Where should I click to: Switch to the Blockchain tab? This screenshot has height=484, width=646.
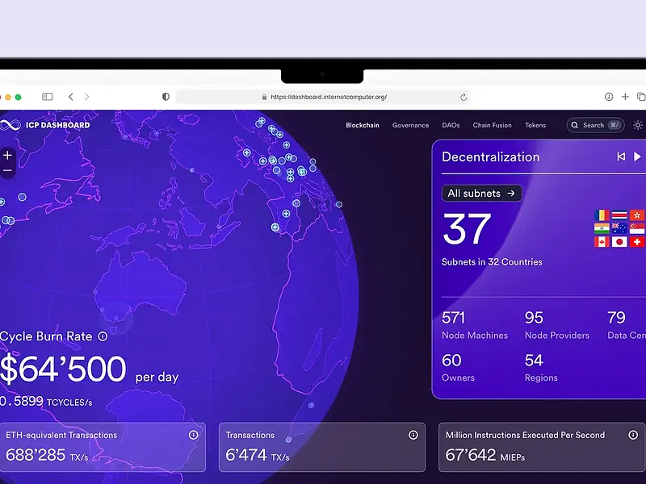click(361, 125)
